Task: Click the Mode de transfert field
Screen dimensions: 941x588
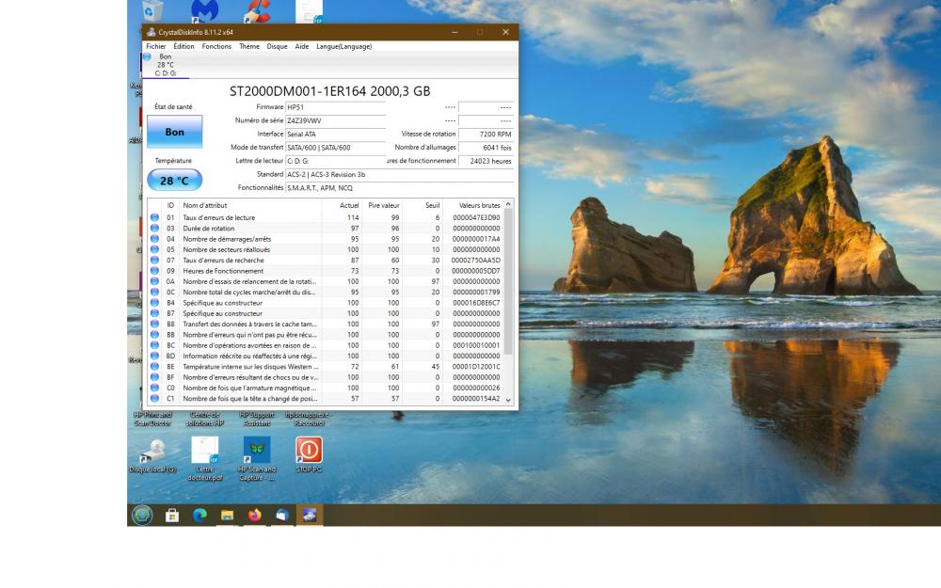Action: pos(336,148)
